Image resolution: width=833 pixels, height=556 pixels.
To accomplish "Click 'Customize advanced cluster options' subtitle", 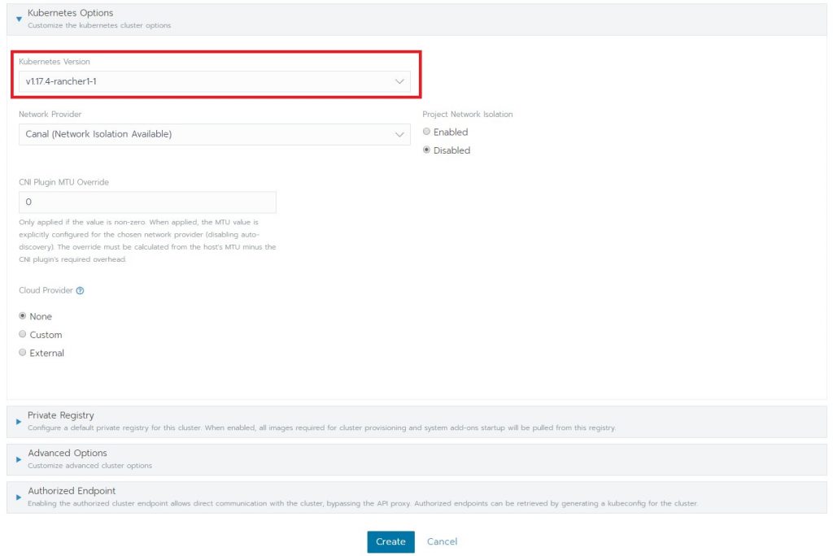I will [89, 466].
